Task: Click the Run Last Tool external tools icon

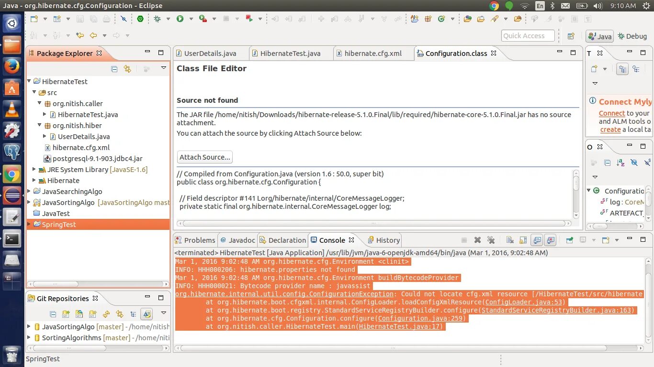Action: point(203,19)
